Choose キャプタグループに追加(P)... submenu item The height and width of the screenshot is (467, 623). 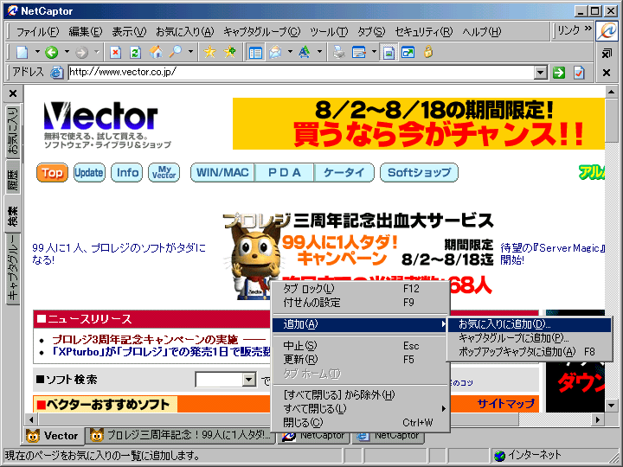530,338
